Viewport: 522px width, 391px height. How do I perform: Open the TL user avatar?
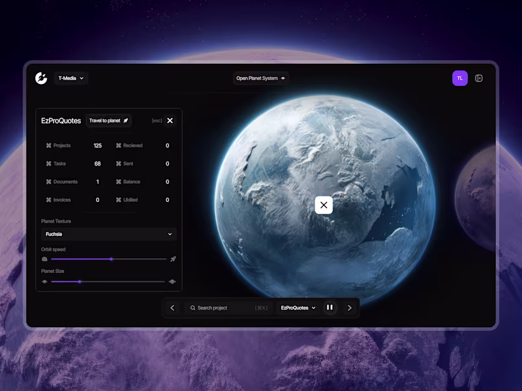[460, 78]
